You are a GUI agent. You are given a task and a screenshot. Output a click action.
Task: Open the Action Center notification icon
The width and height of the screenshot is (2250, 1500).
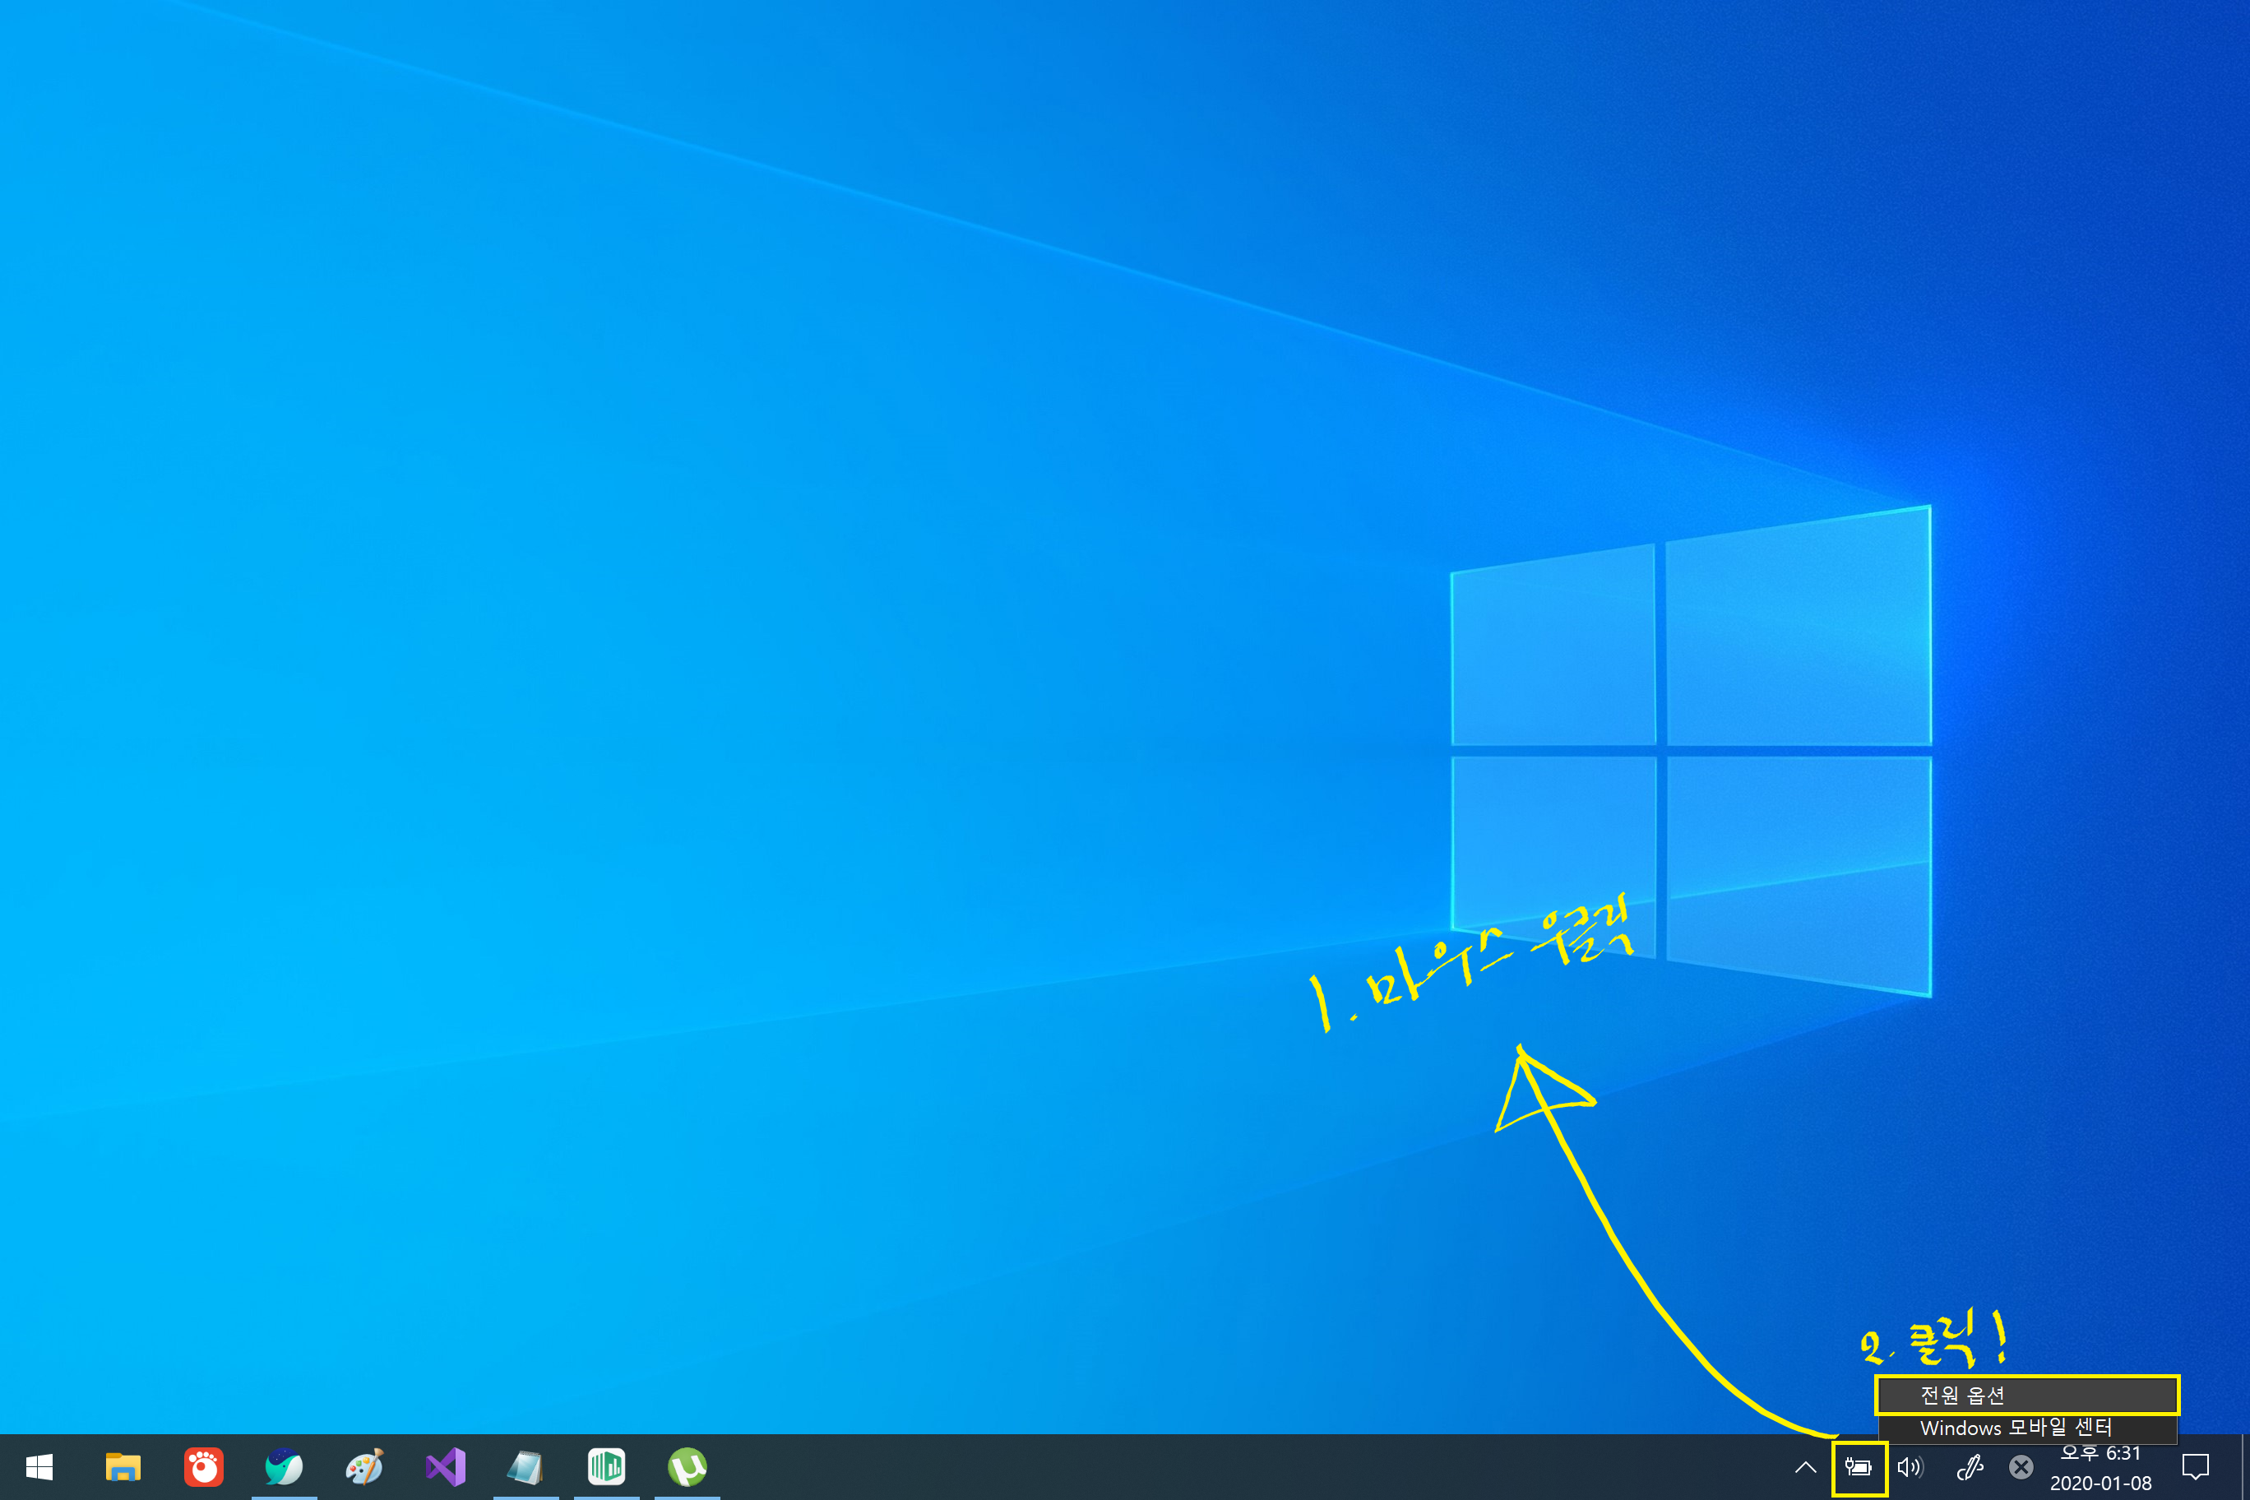tap(2196, 1466)
